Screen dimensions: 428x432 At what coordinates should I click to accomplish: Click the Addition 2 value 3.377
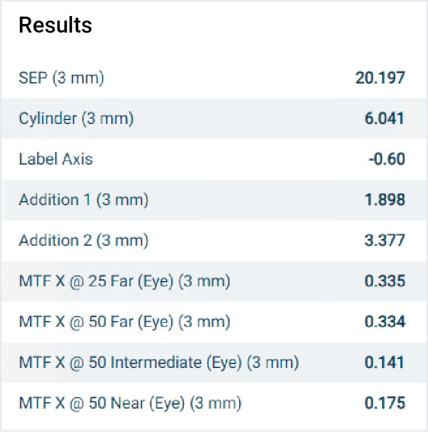tap(384, 241)
